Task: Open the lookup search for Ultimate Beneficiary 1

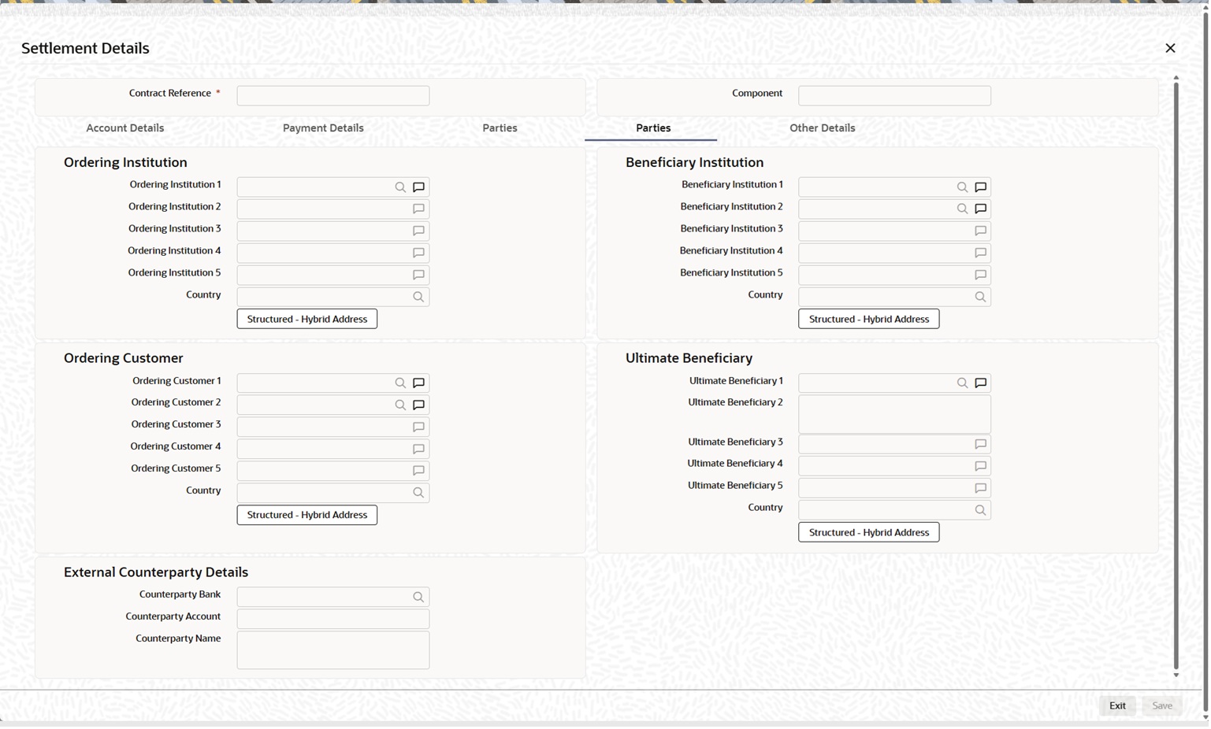Action: pyautogui.click(x=962, y=383)
